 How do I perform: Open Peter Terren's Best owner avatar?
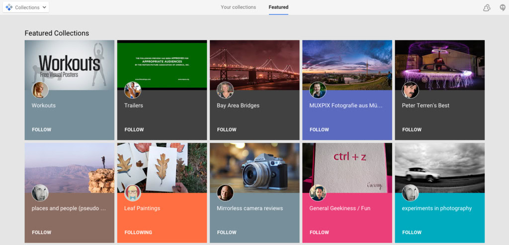click(410, 90)
